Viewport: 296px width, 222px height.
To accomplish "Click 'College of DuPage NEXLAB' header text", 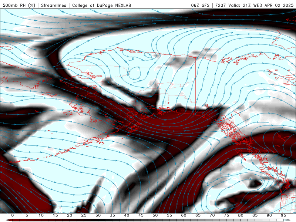I will pos(101,5).
